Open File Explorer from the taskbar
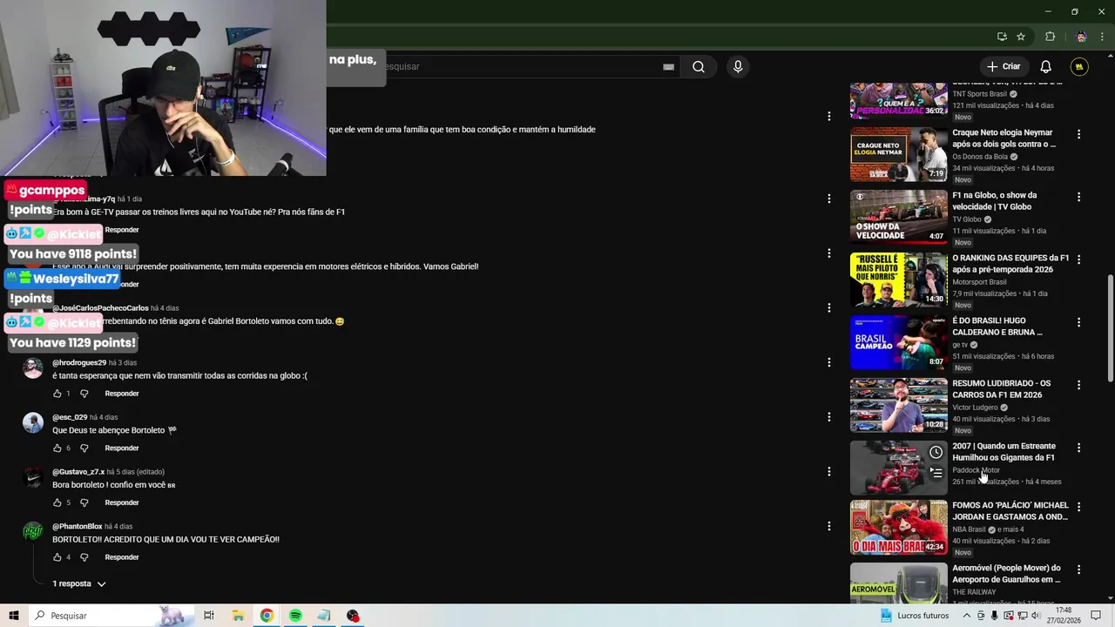Image resolution: width=1115 pixels, height=627 pixels. pyautogui.click(x=238, y=616)
